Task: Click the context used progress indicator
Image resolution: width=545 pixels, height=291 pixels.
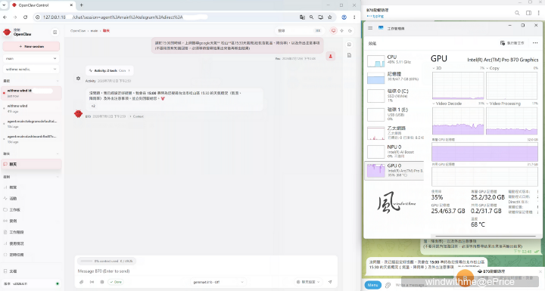Action: 107,261
